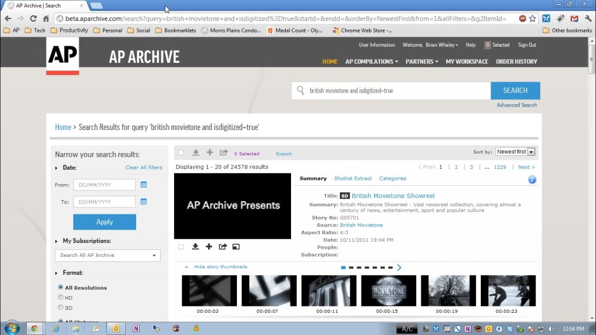Open the Search All AP Archive dropdown
The width and height of the screenshot is (596, 335).
pyautogui.click(x=107, y=255)
